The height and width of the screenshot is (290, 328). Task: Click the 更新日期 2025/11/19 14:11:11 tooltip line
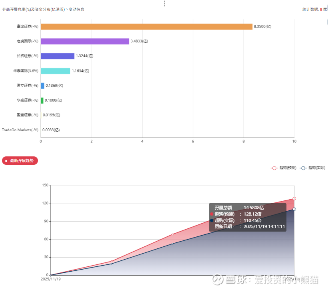(250, 226)
